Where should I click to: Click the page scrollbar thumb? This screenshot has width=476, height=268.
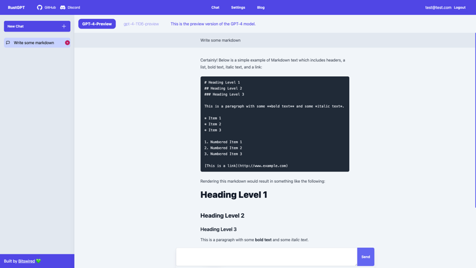tap(475, 120)
